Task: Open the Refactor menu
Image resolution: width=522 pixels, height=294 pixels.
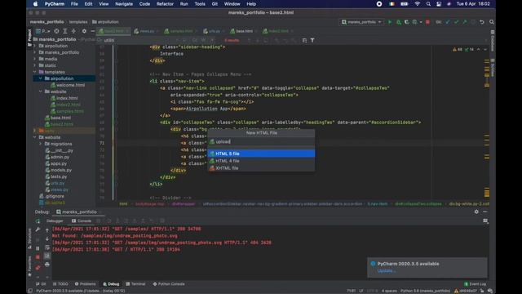Action: (165, 4)
